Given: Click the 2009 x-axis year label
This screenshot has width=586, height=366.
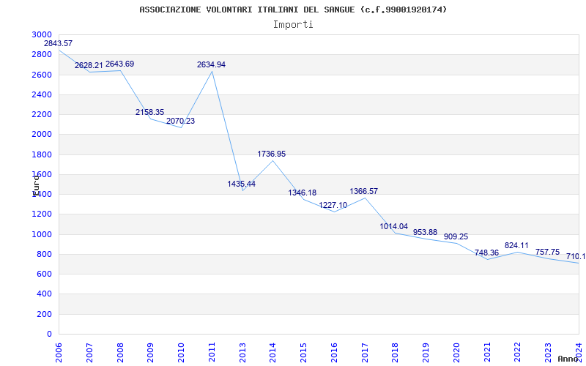Looking at the screenshot, I should pyautogui.click(x=151, y=352).
